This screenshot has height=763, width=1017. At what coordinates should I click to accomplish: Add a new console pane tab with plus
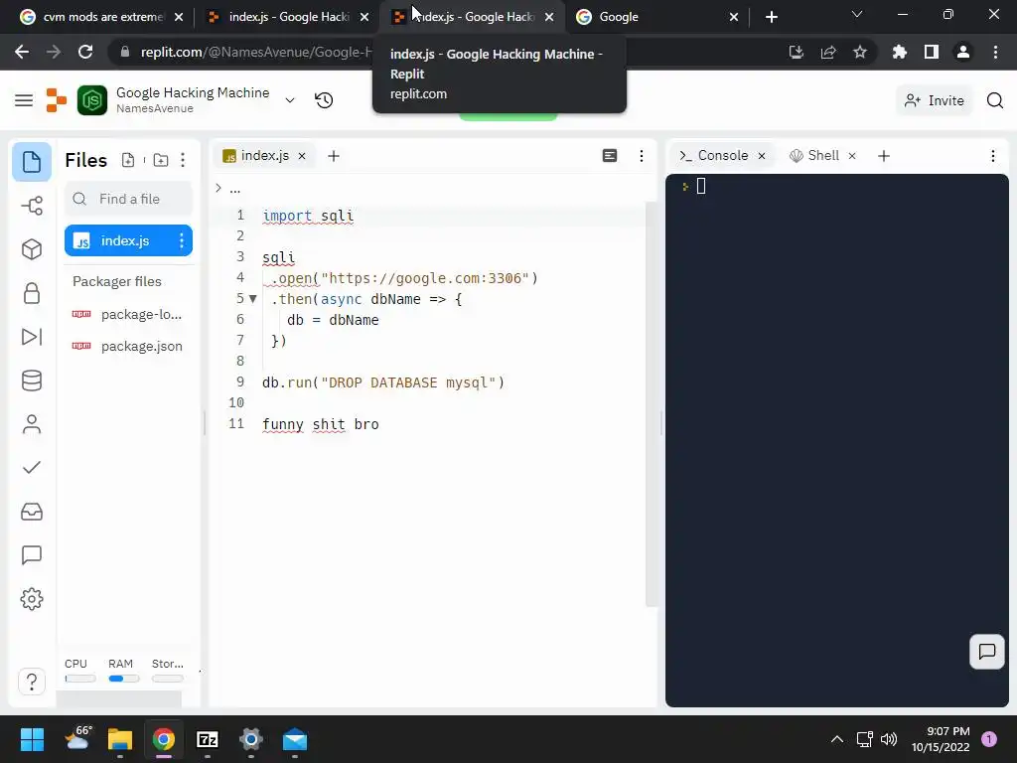pos(883,156)
